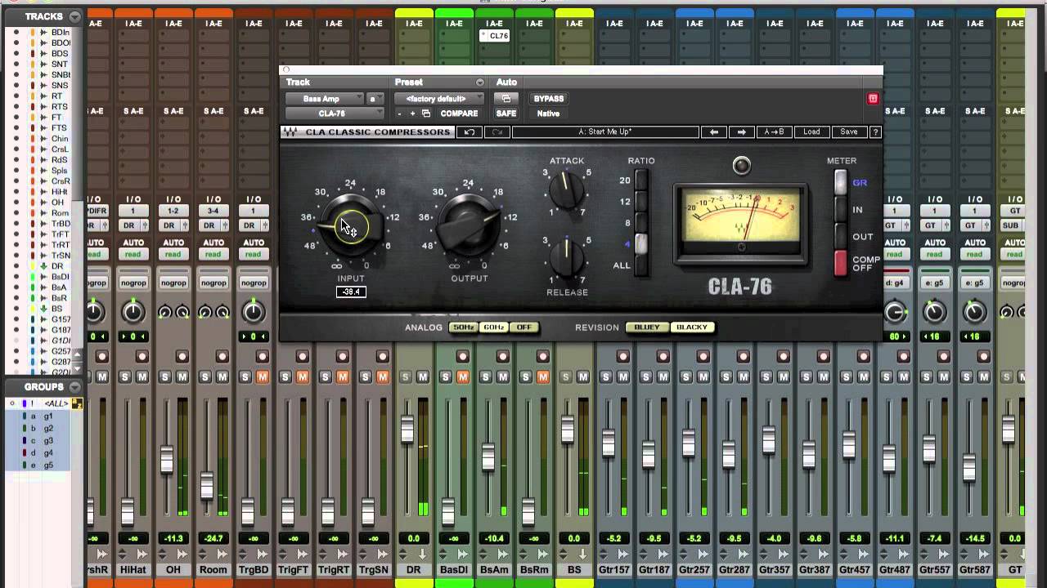Viewport: 1047px width, 588px height.
Task: Click the Gtr487 pan knob
Action: tap(895, 311)
